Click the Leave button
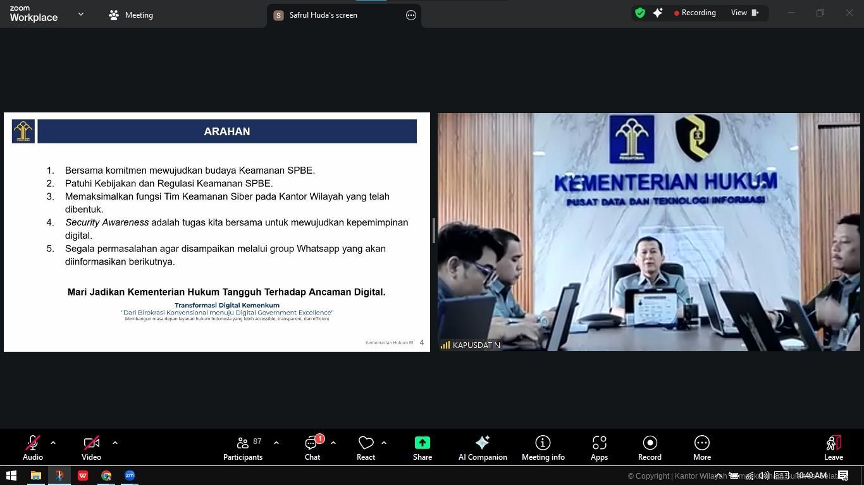864x485 pixels. 833,446
